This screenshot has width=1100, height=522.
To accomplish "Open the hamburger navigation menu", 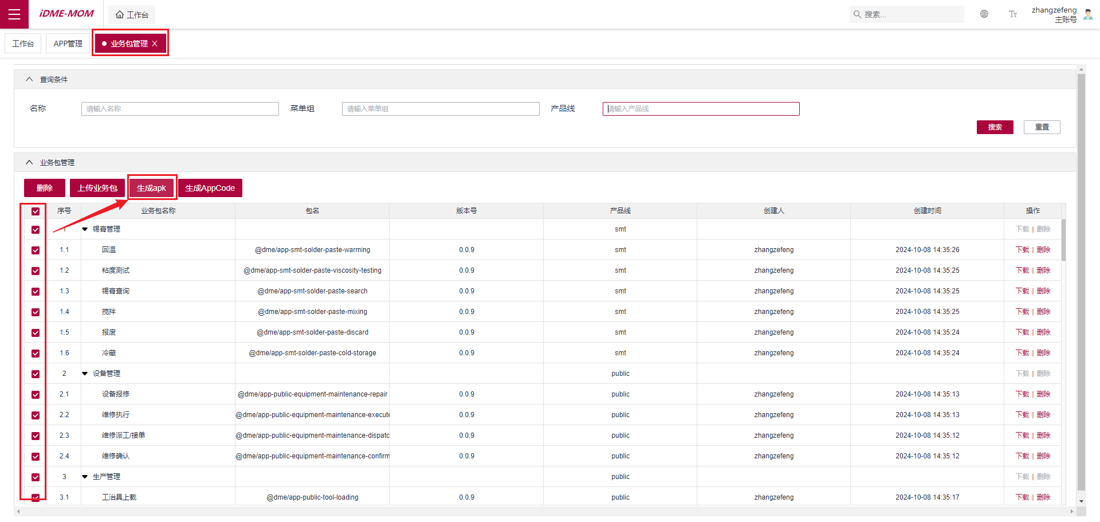I will pyautogui.click(x=14, y=14).
